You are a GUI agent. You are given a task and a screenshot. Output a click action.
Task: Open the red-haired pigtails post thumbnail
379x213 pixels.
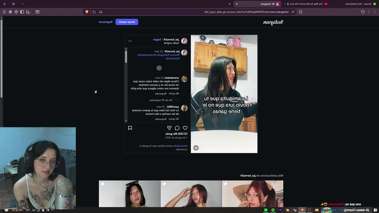[x=253, y=194]
